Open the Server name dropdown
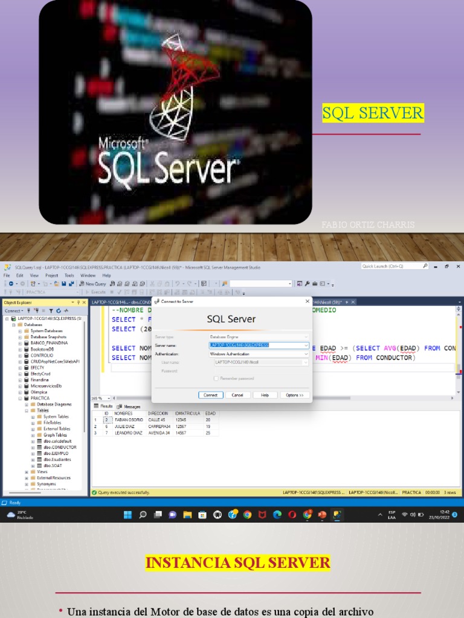The image size is (464, 618). [306, 345]
